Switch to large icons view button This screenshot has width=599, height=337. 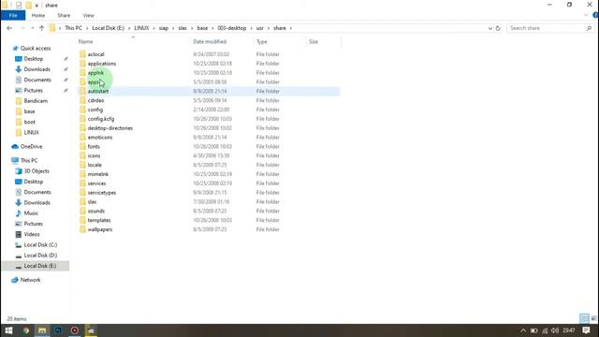pyautogui.click(x=593, y=318)
